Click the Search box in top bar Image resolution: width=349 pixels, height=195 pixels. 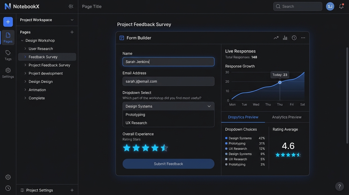(298, 6)
